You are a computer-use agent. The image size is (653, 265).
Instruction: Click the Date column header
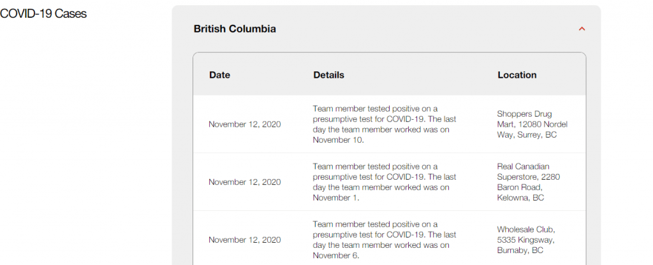click(219, 75)
